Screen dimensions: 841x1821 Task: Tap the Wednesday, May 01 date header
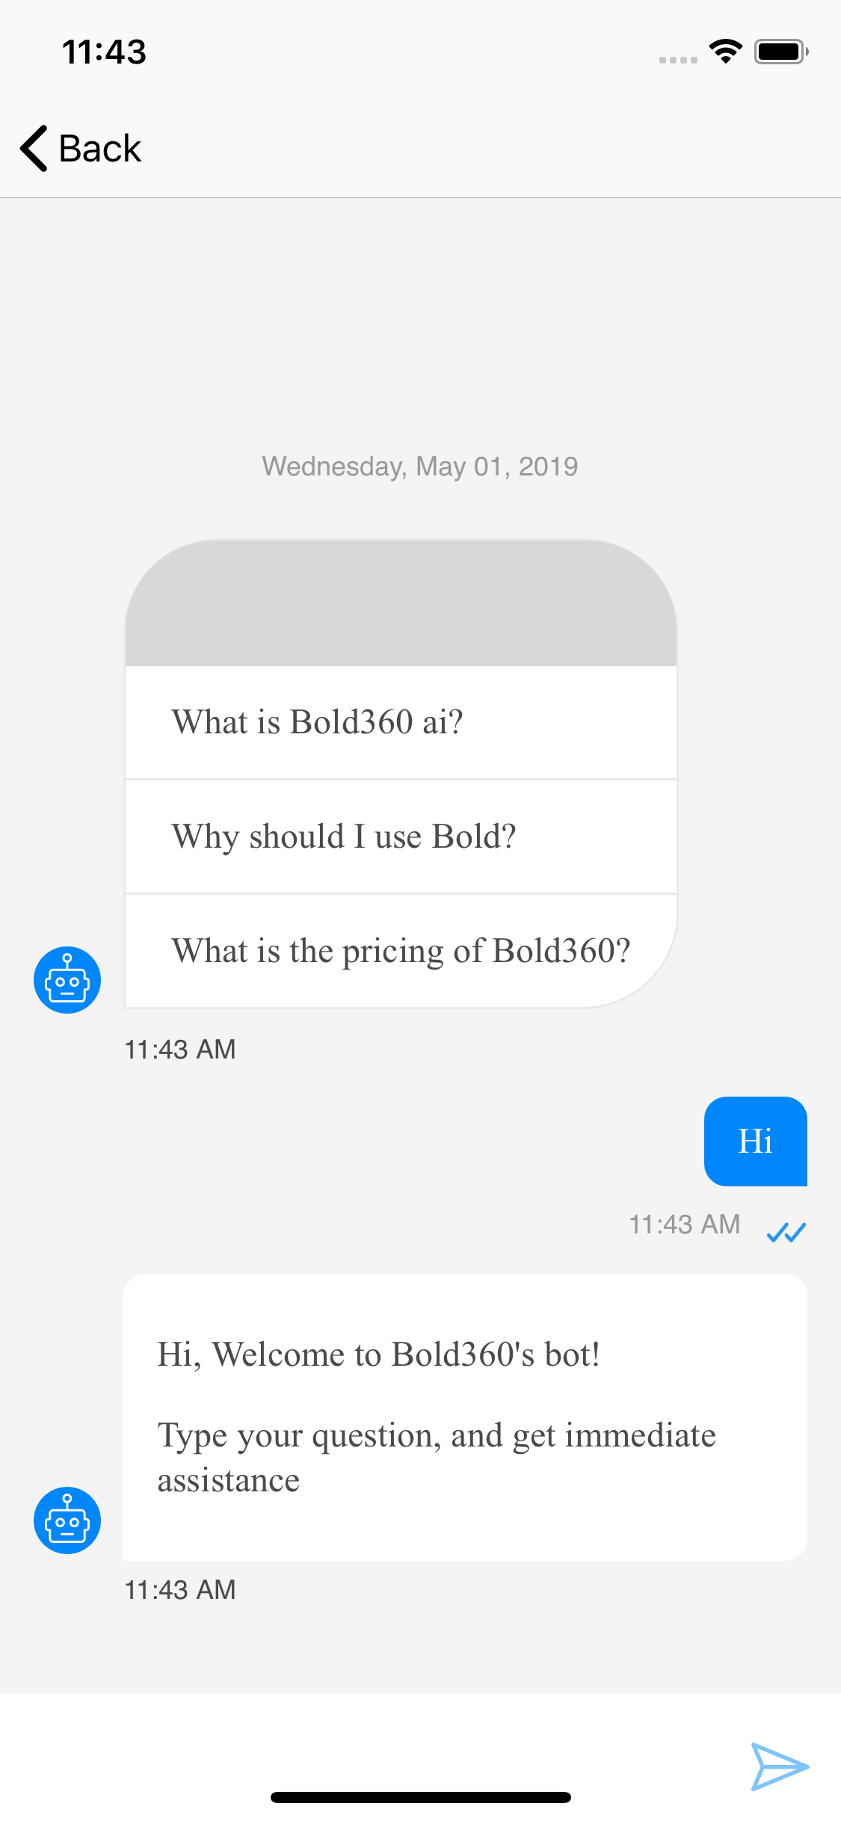(x=420, y=466)
